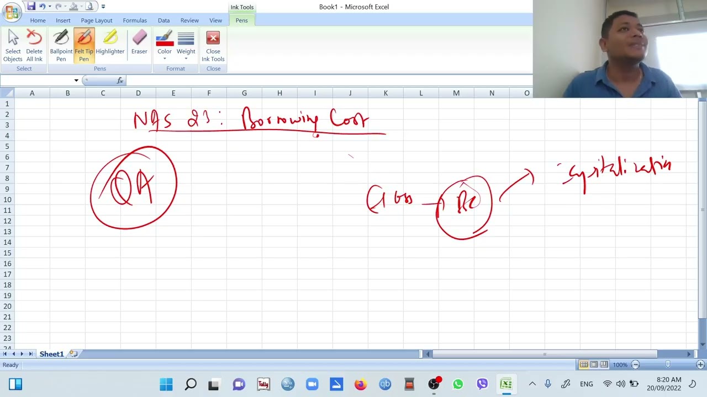Viewport: 707px width, 397px height.
Task: Open the ink Color dropdown
Action: point(165,46)
